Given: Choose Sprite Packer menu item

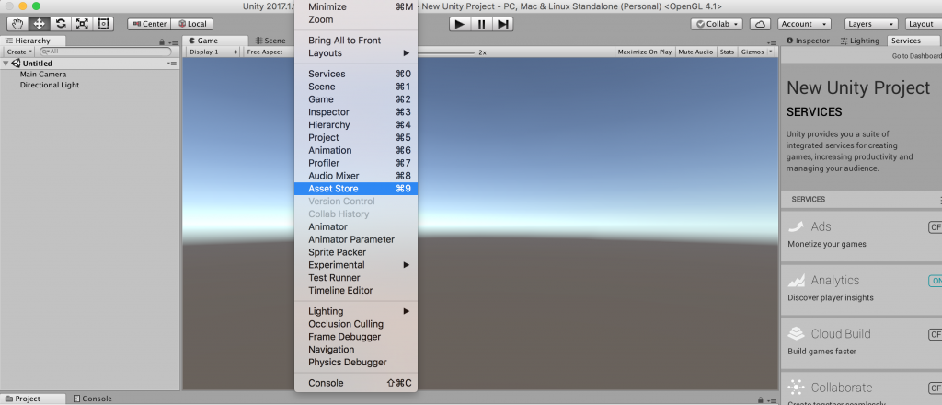Looking at the screenshot, I should tap(356, 252).
